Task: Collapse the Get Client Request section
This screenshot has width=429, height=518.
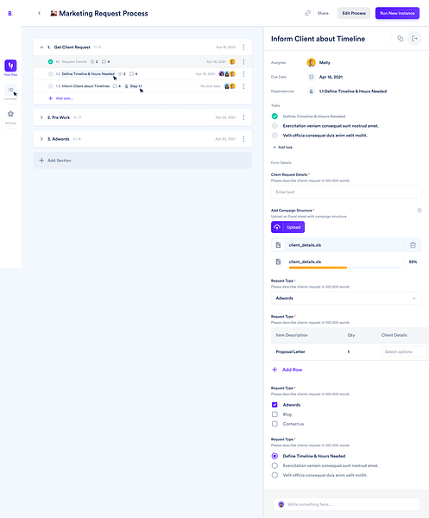Action: point(41,47)
